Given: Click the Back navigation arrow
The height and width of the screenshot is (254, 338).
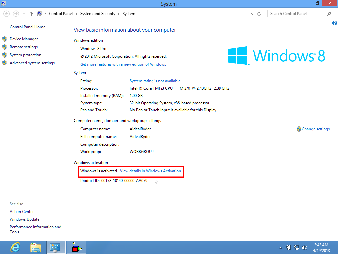Looking at the screenshot, I should pos(7,14).
